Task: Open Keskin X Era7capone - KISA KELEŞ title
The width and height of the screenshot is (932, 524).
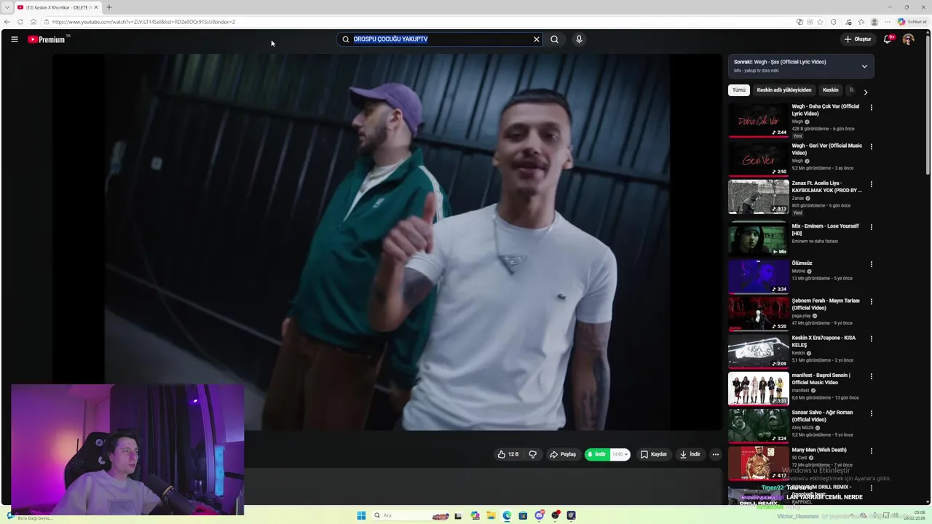Action: point(824,341)
